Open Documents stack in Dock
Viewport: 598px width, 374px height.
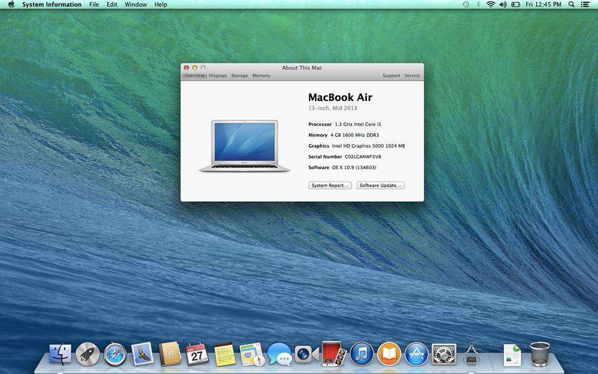512,354
